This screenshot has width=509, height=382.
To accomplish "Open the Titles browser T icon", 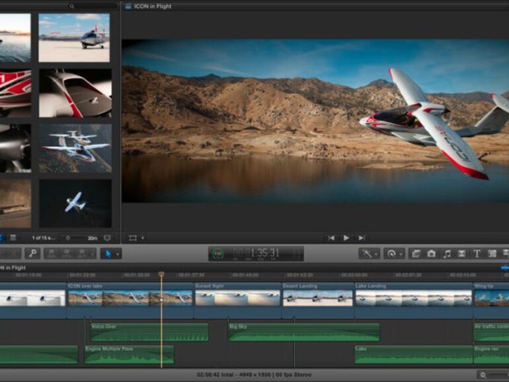I will 477,254.
